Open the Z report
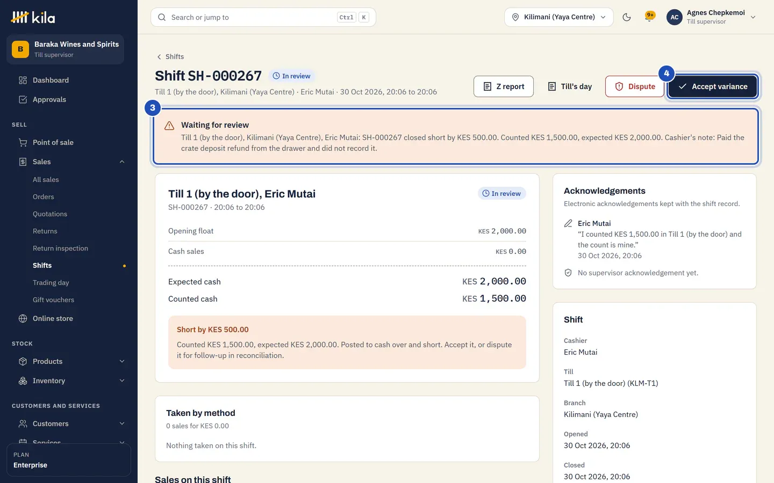774x483 pixels. pos(504,86)
